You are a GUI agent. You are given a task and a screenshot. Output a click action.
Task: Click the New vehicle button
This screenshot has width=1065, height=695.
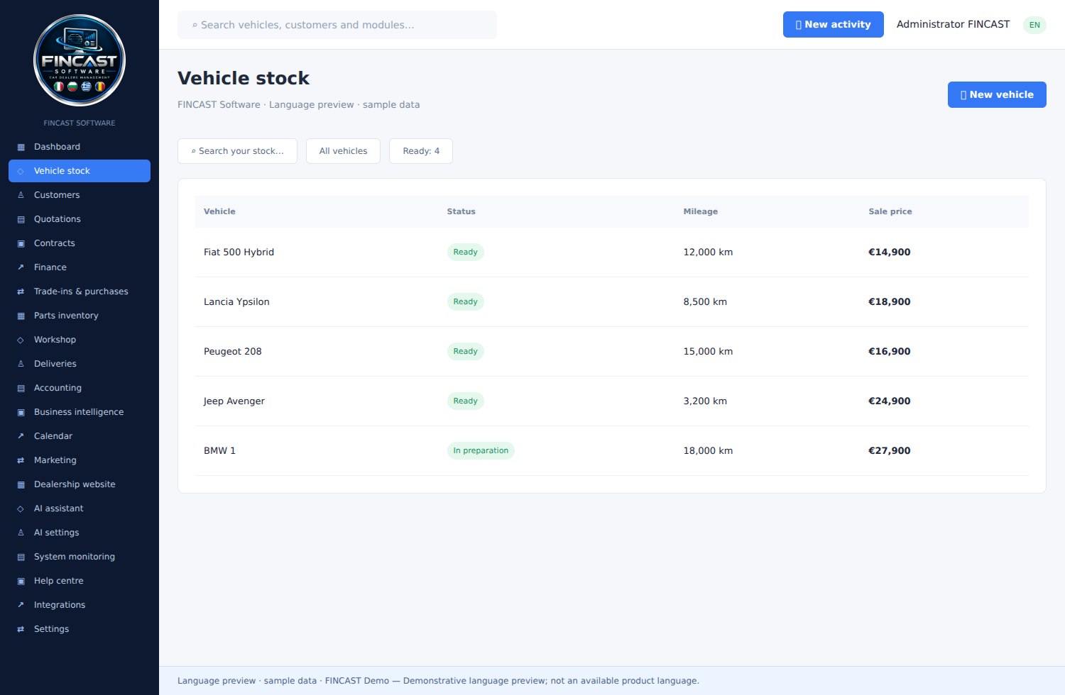[997, 94]
